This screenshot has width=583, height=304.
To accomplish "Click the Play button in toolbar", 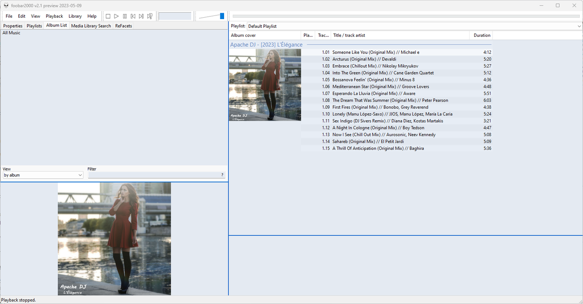I will tap(117, 16).
